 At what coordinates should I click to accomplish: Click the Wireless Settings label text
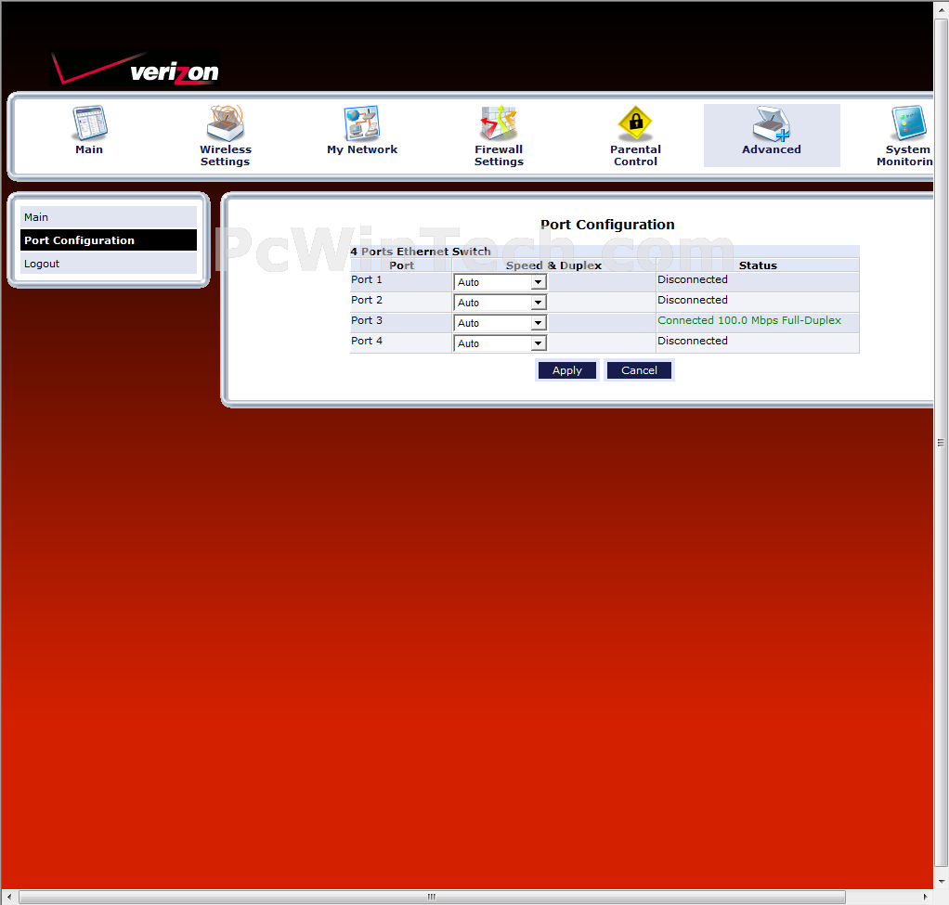pyautogui.click(x=225, y=155)
